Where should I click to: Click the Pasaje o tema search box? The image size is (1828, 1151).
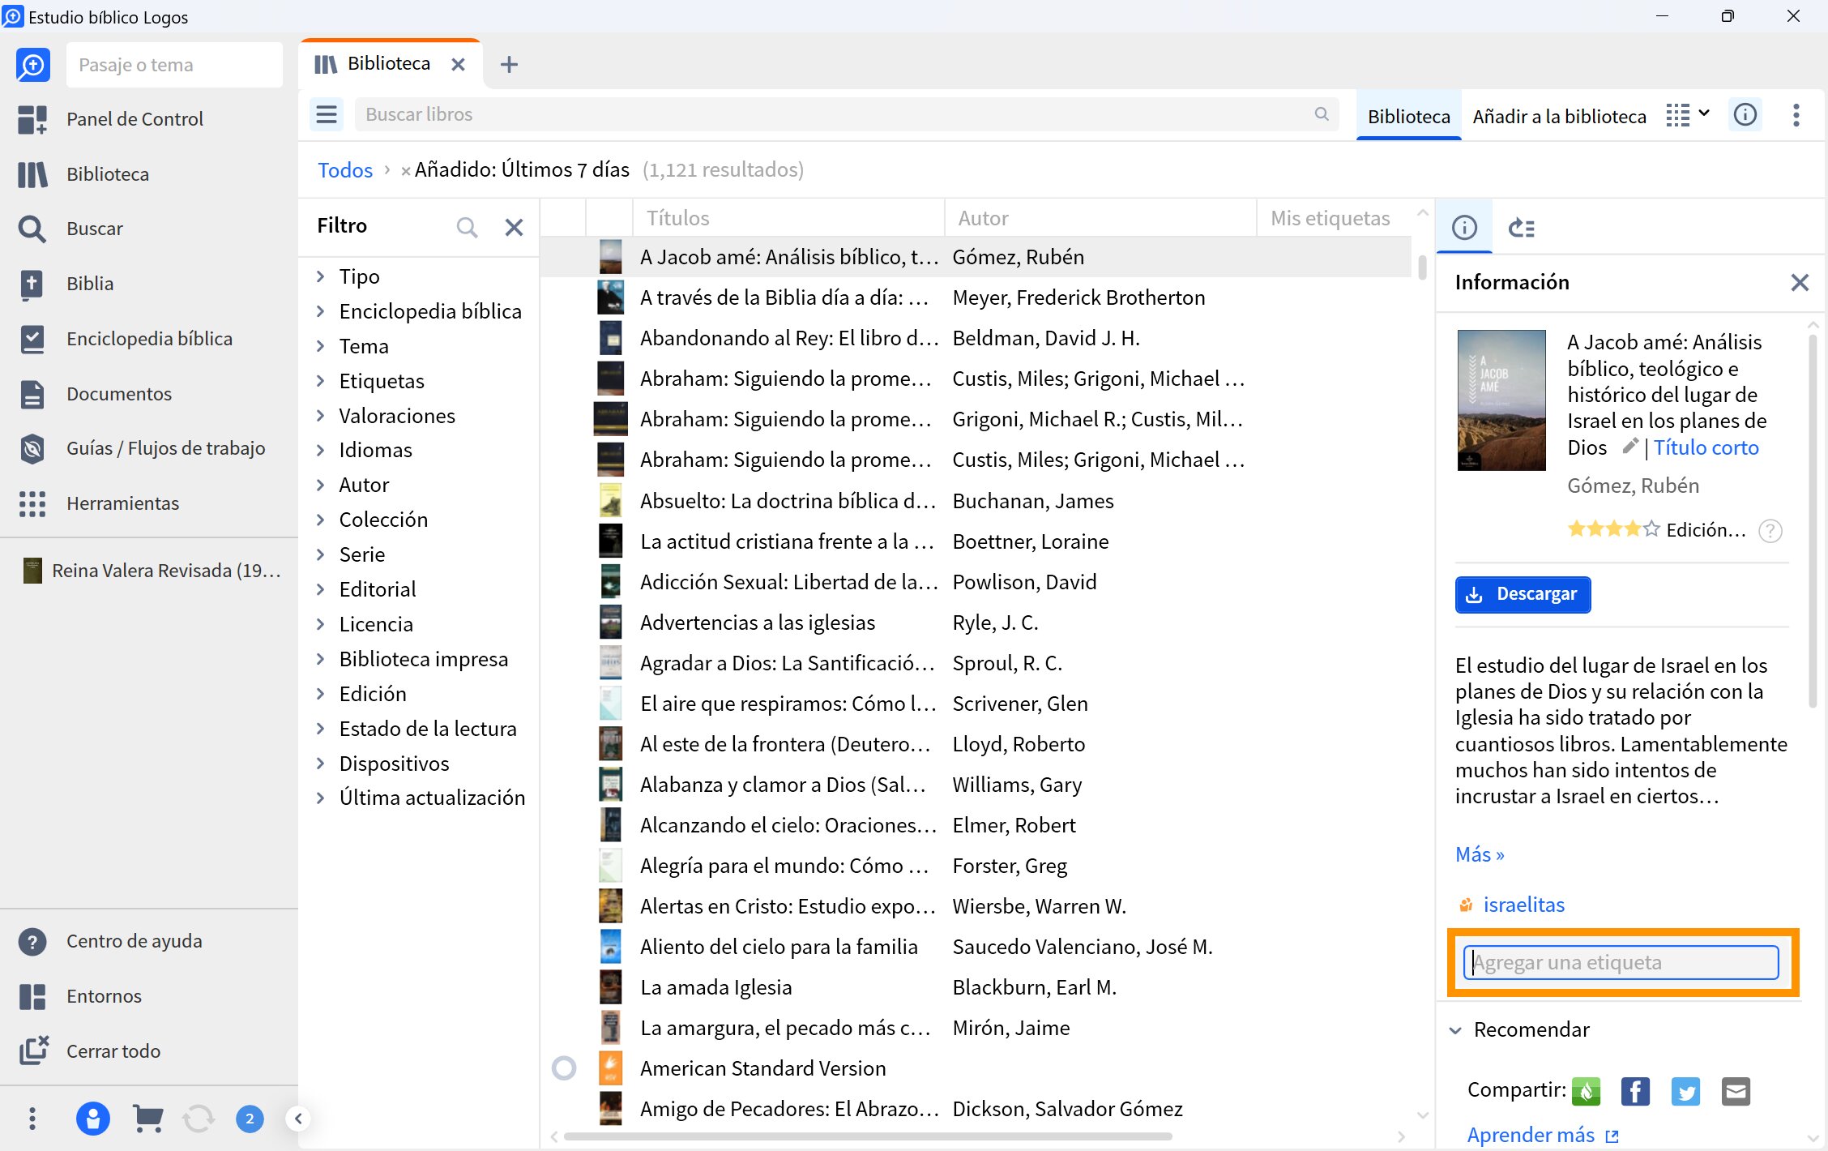(x=174, y=65)
